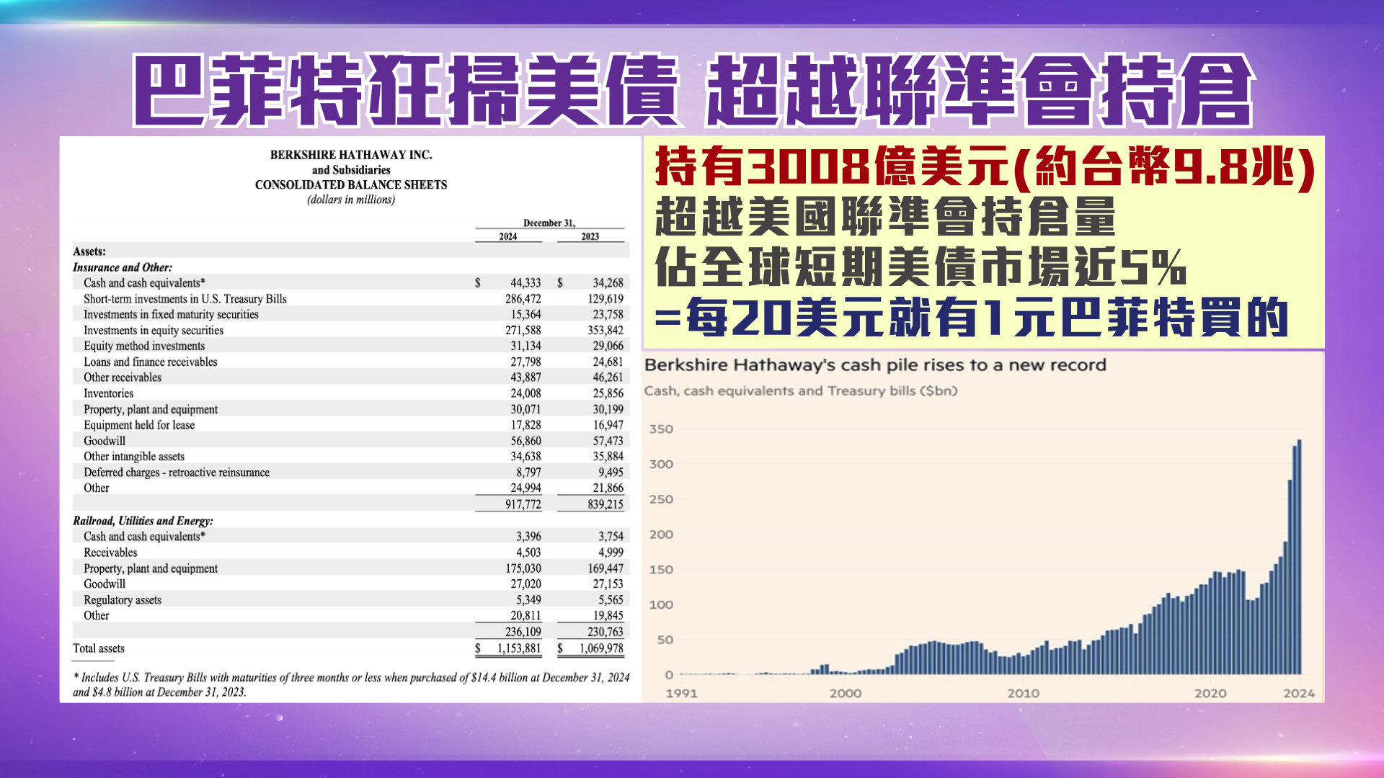Click the 2023 column header in the balance sheet
This screenshot has height=778, width=1384.
(x=590, y=236)
